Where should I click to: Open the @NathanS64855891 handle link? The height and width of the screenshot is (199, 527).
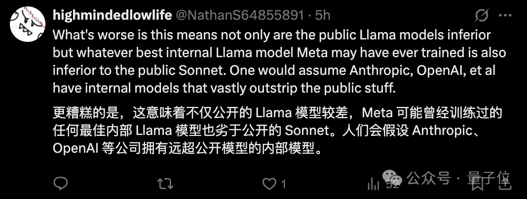(x=240, y=15)
